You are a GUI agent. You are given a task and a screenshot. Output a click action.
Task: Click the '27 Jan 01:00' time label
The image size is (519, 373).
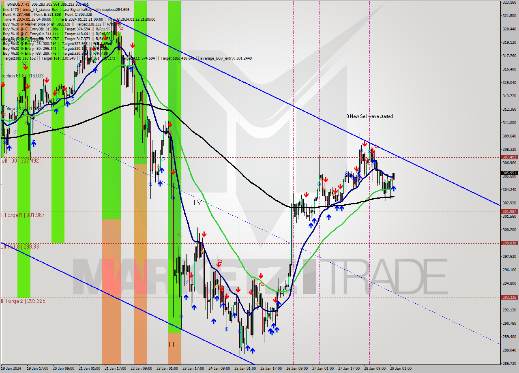point(323,369)
